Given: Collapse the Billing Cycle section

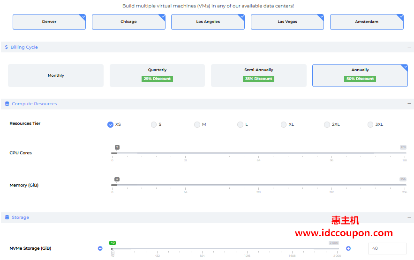Looking at the screenshot, I should tap(409, 47).
